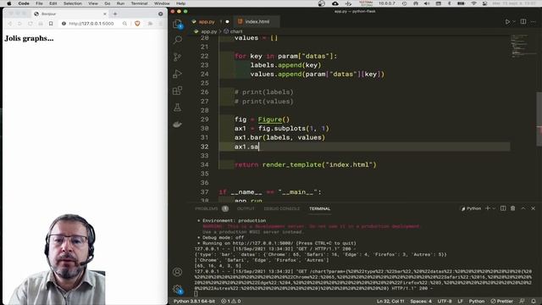Create a new terminal with plus icon
The width and height of the screenshot is (542, 305).
coord(488,208)
